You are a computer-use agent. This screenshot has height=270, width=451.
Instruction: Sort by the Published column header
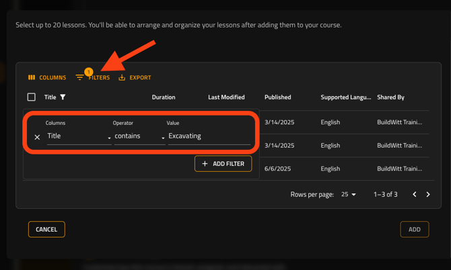pos(277,97)
